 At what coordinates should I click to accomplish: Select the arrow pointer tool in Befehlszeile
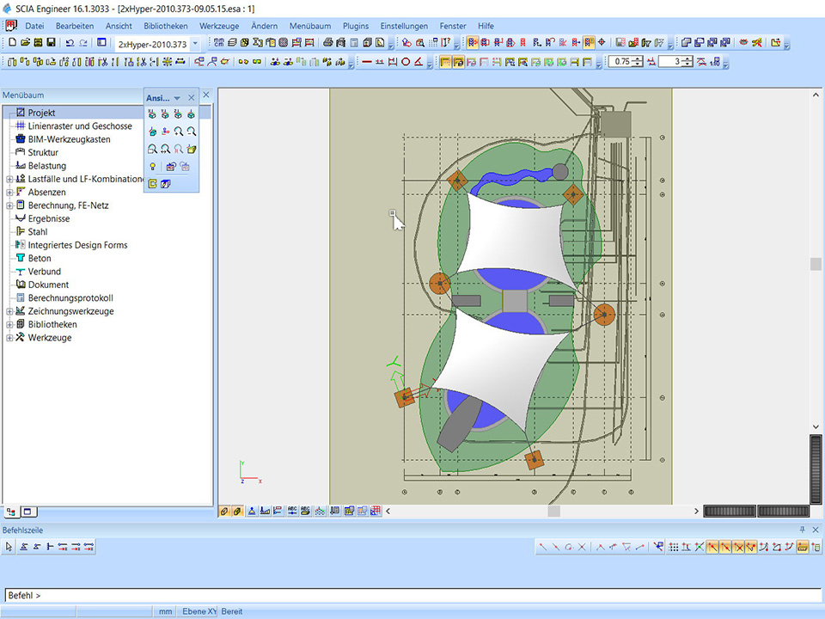pyautogui.click(x=9, y=547)
